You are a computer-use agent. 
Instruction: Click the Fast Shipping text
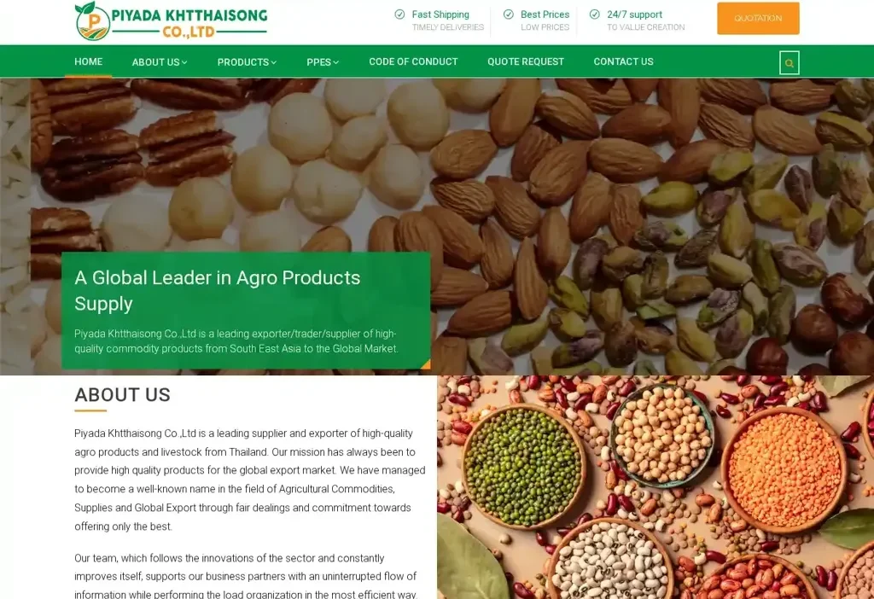point(440,15)
